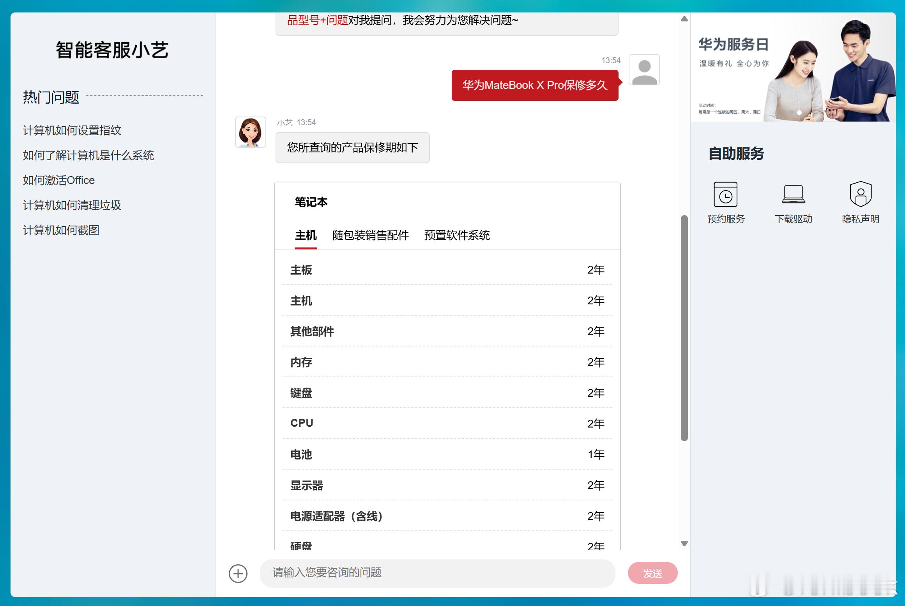Viewport: 905px width, 606px height.
Task: Open the 下载驱动 laptop icon
Action: [x=793, y=194]
